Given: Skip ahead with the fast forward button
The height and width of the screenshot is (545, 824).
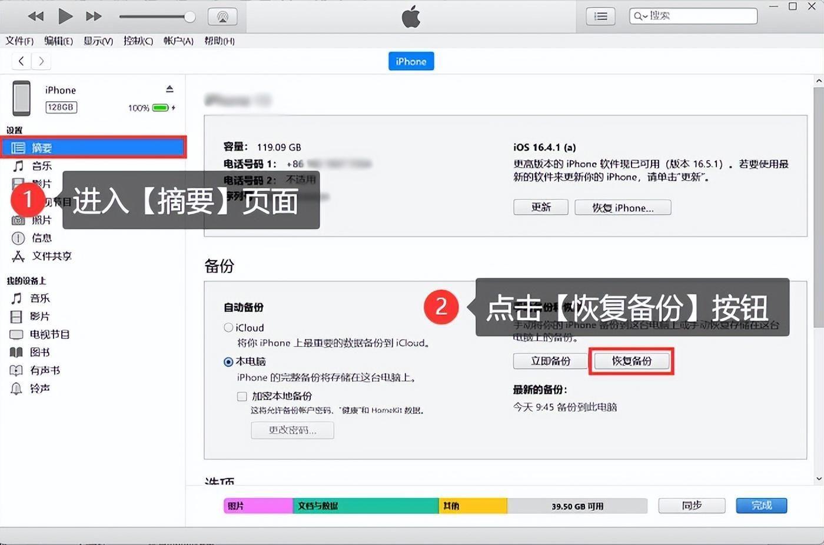Looking at the screenshot, I should click(94, 16).
